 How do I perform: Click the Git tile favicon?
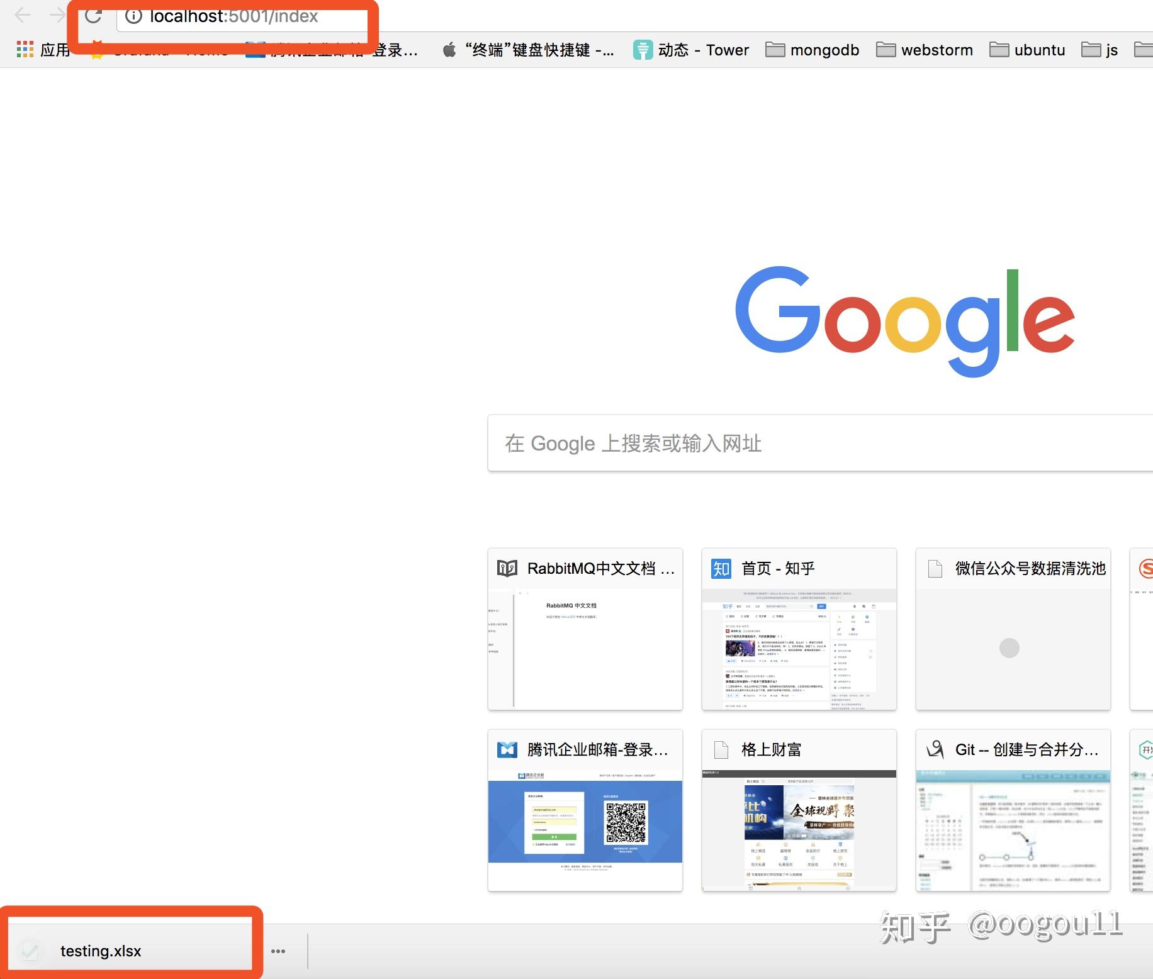click(x=935, y=749)
